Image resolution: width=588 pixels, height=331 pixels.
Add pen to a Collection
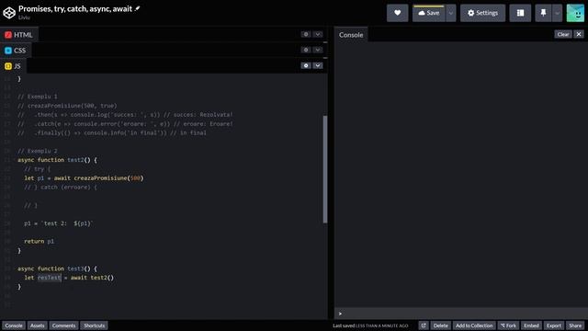tap(474, 325)
